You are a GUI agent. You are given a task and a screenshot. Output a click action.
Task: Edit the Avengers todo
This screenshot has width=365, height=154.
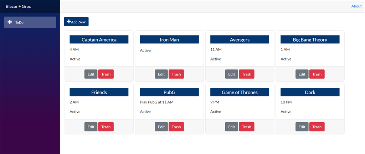[232, 74]
